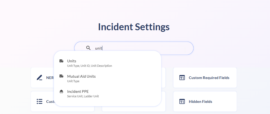
Task: Click the bulleted list icon on bottom-left card
Action: point(39,102)
